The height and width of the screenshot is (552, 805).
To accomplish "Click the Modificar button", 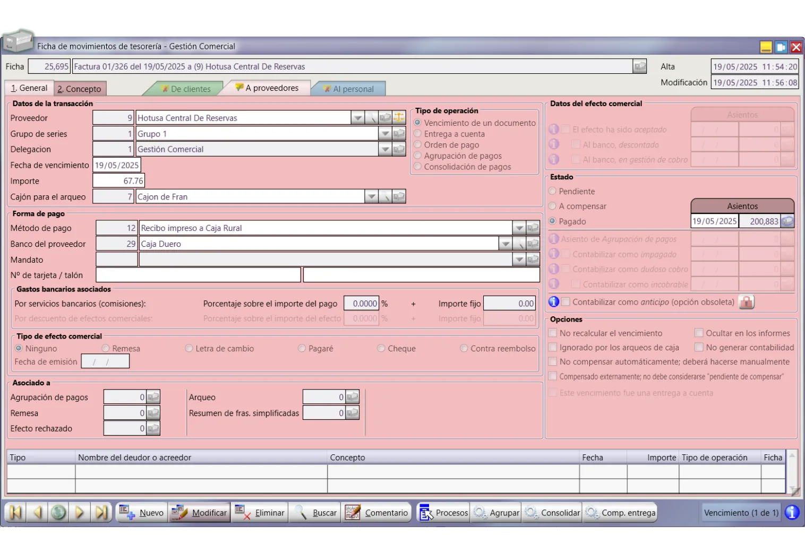I will pos(200,513).
